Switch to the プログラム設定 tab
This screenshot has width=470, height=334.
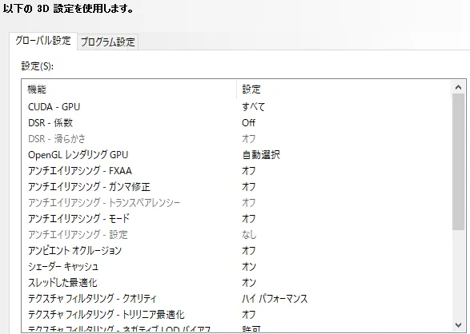coord(107,42)
